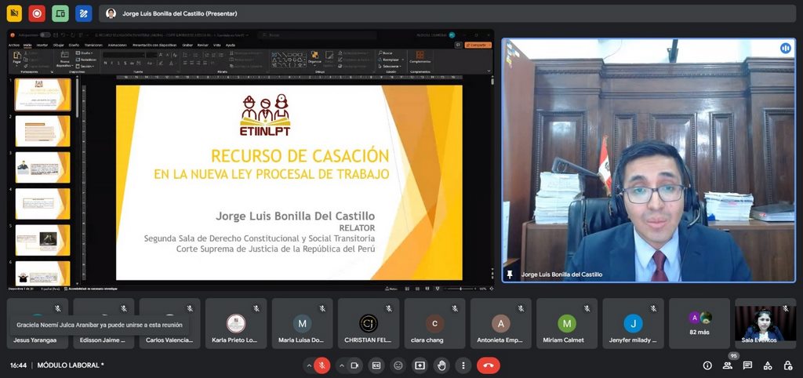Open the Presentación con diapositivas tab
Viewport: 803px width, 378px height.
tap(154, 45)
